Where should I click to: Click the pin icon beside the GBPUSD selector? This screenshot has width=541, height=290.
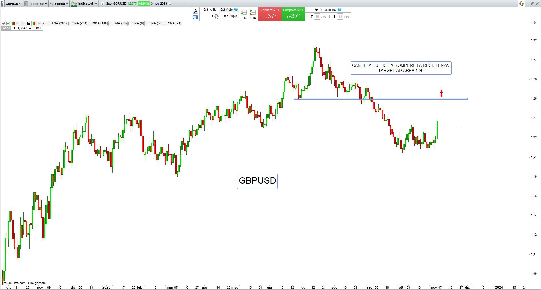point(2,4)
